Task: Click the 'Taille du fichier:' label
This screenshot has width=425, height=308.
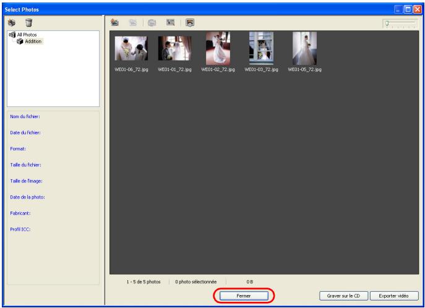Action: pyautogui.click(x=26, y=165)
